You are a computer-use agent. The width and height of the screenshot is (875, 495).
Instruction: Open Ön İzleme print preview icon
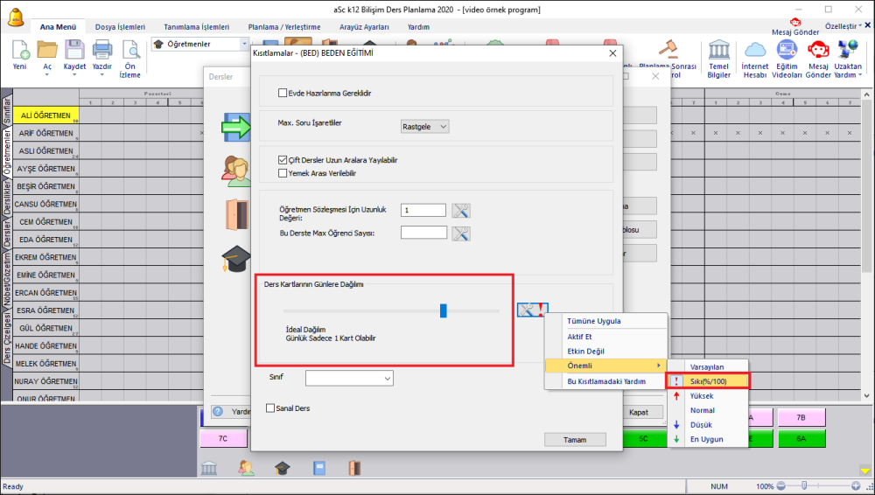pos(130,50)
